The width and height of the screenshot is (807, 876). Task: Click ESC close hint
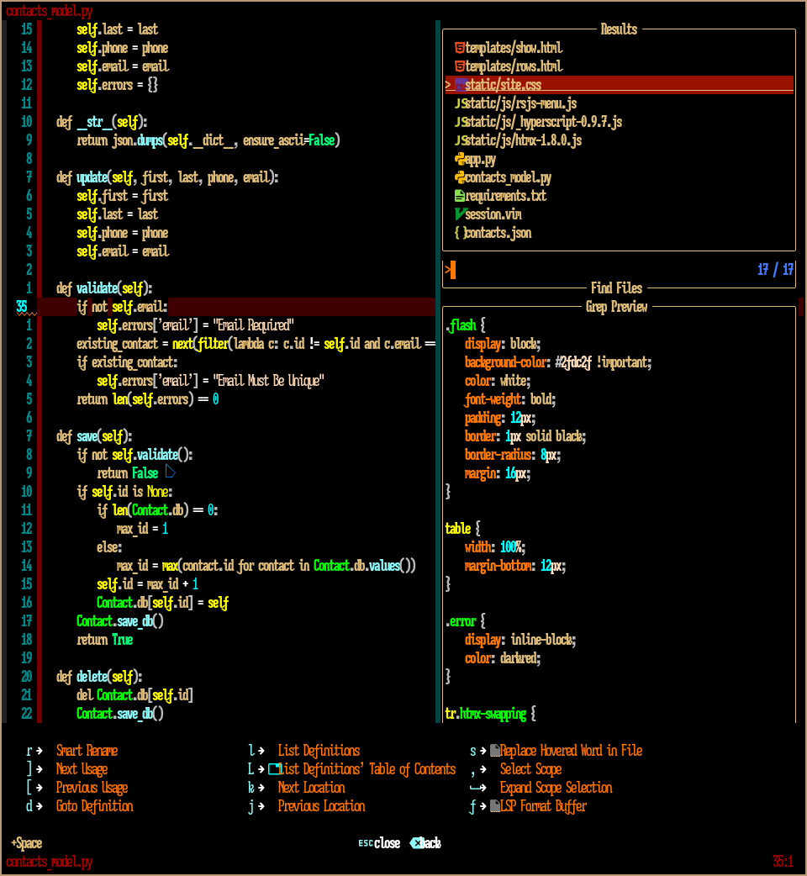[x=379, y=843]
